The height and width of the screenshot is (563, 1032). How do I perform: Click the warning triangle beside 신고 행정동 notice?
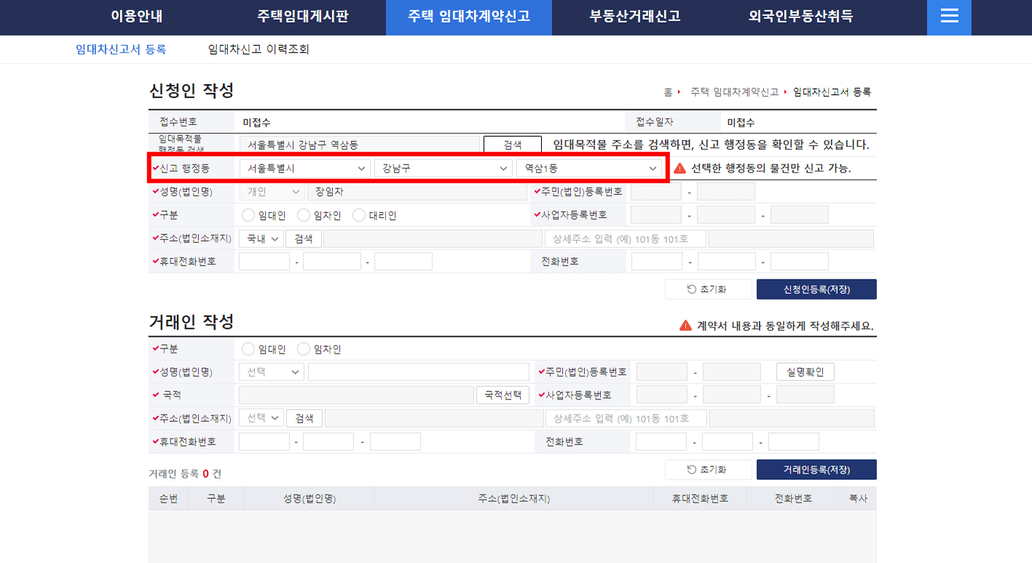pyautogui.click(x=680, y=168)
